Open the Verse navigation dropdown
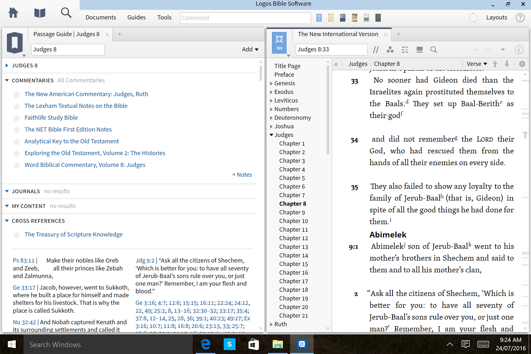This screenshot has width=531, height=354. click(477, 64)
